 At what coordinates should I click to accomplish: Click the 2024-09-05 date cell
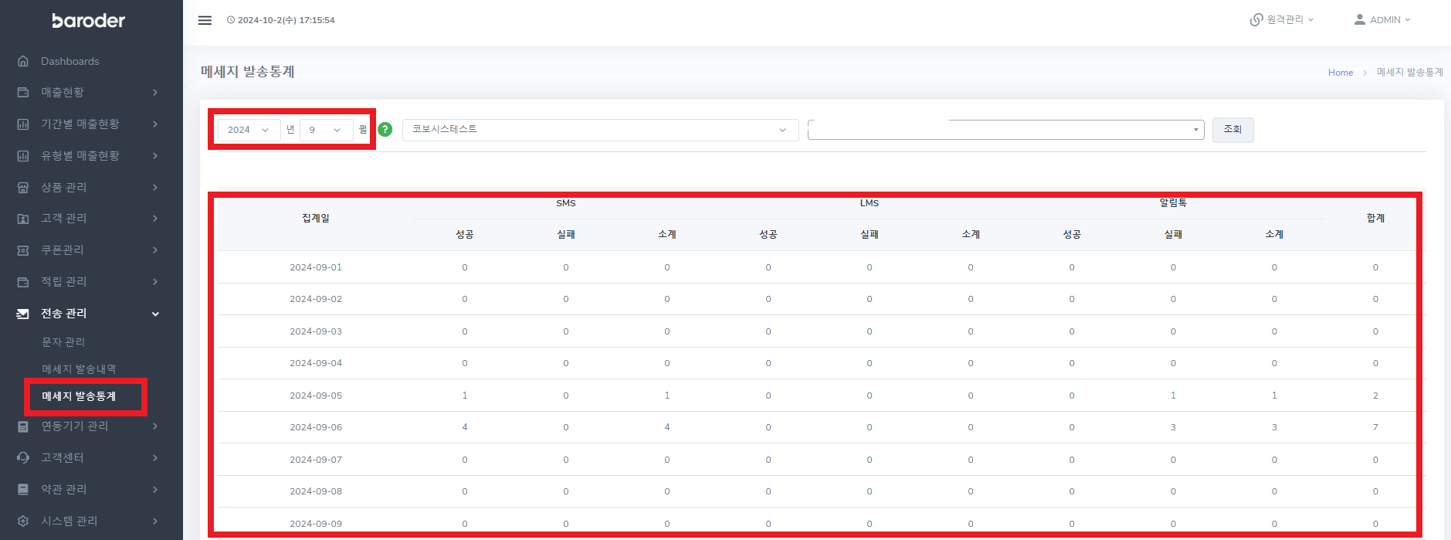pyautogui.click(x=316, y=396)
